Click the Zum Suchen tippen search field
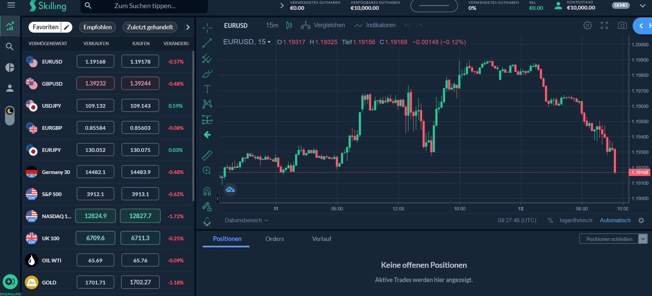Image resolution: width=652 pixels, height=296 pixels. (x=145, y=6)
